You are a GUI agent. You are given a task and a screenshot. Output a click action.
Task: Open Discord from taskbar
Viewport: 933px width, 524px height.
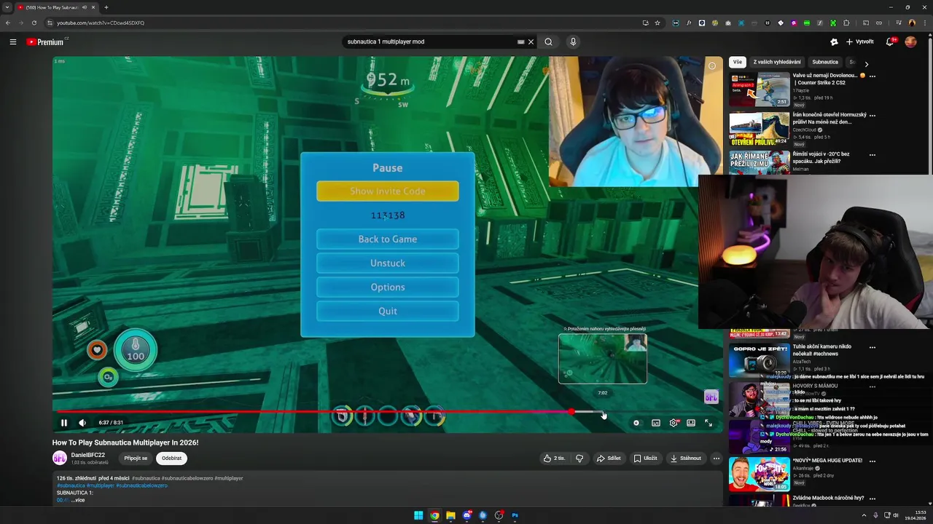click(466, 515)
